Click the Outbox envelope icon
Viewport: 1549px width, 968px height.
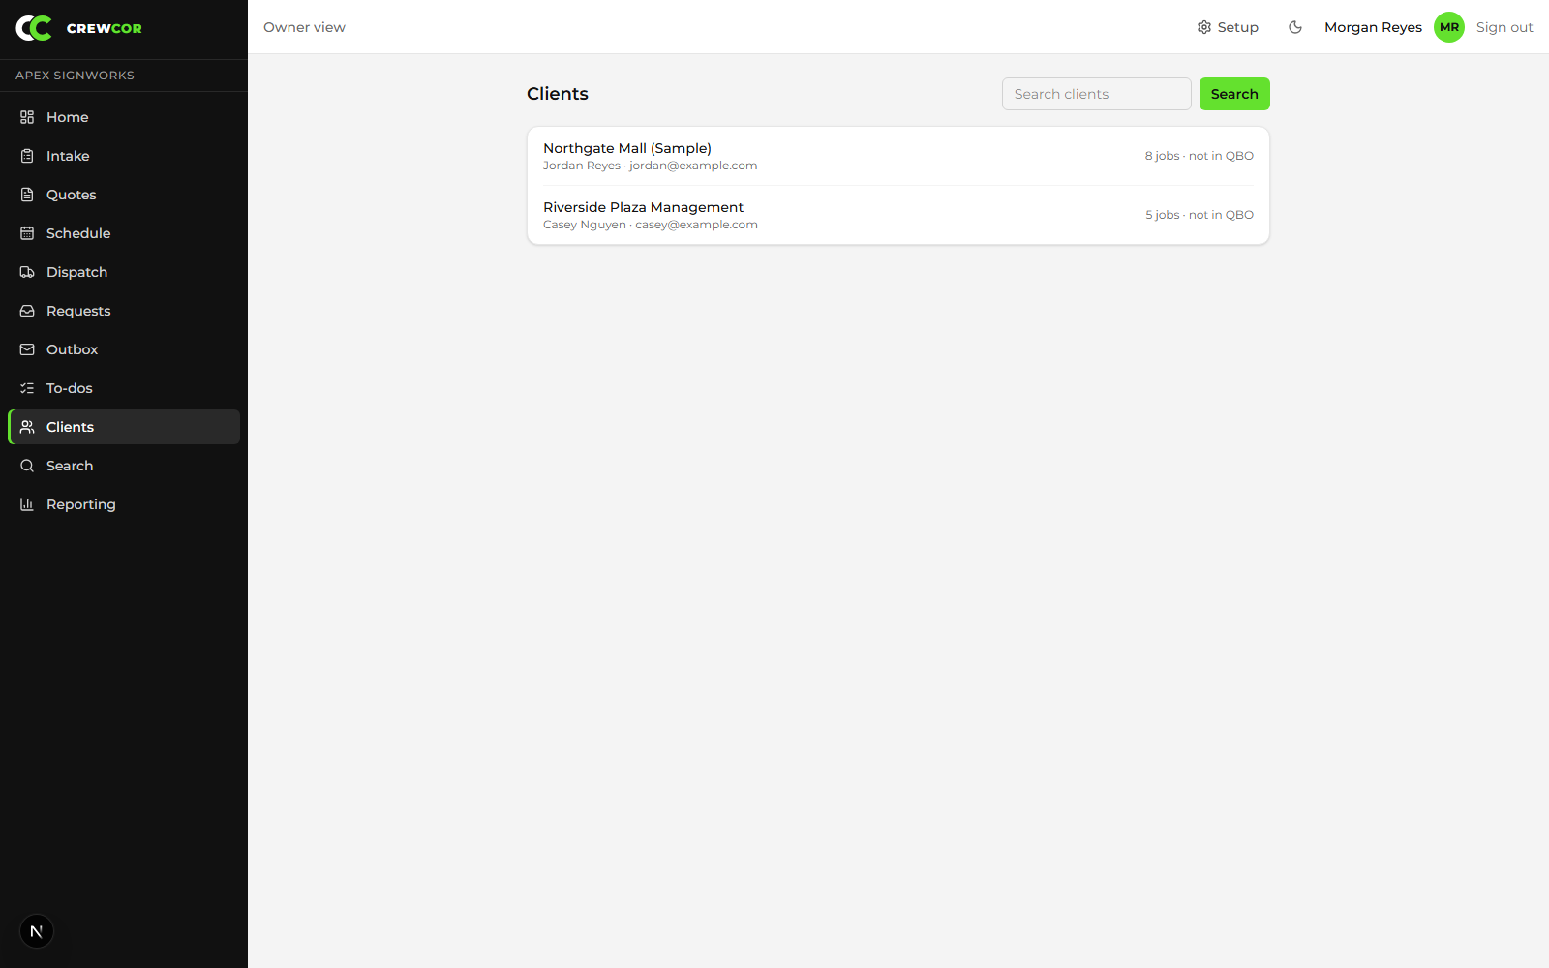[27, 349]
